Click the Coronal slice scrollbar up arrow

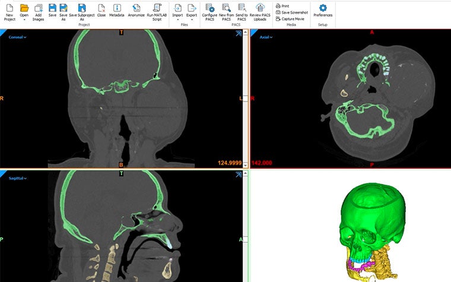245,32
